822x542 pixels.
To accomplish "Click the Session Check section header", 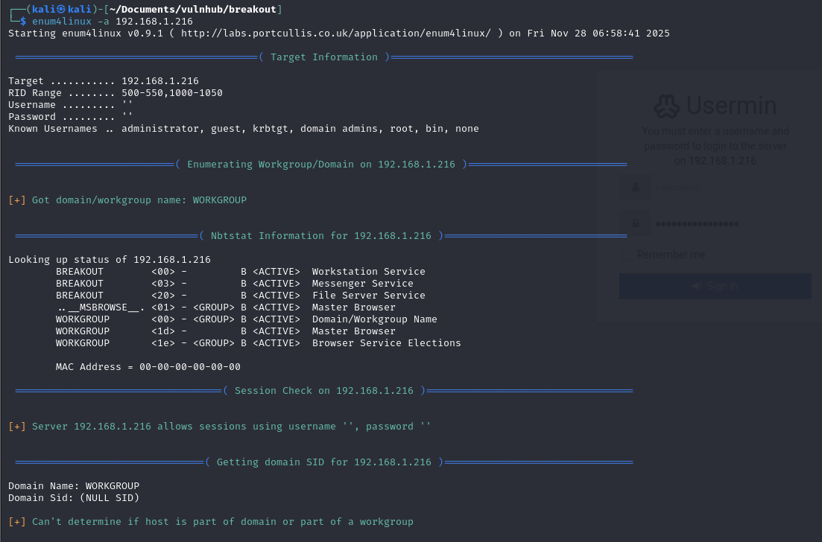I will pos(324,391).
